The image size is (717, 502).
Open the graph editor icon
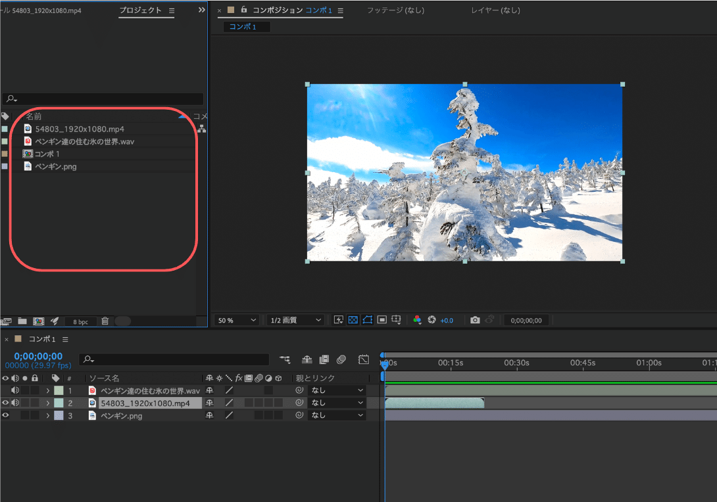[x=364, y=359]
